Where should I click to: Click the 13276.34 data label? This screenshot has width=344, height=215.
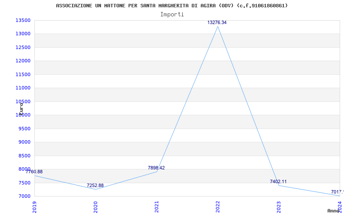pyautogui.click(x=217, y=22)
